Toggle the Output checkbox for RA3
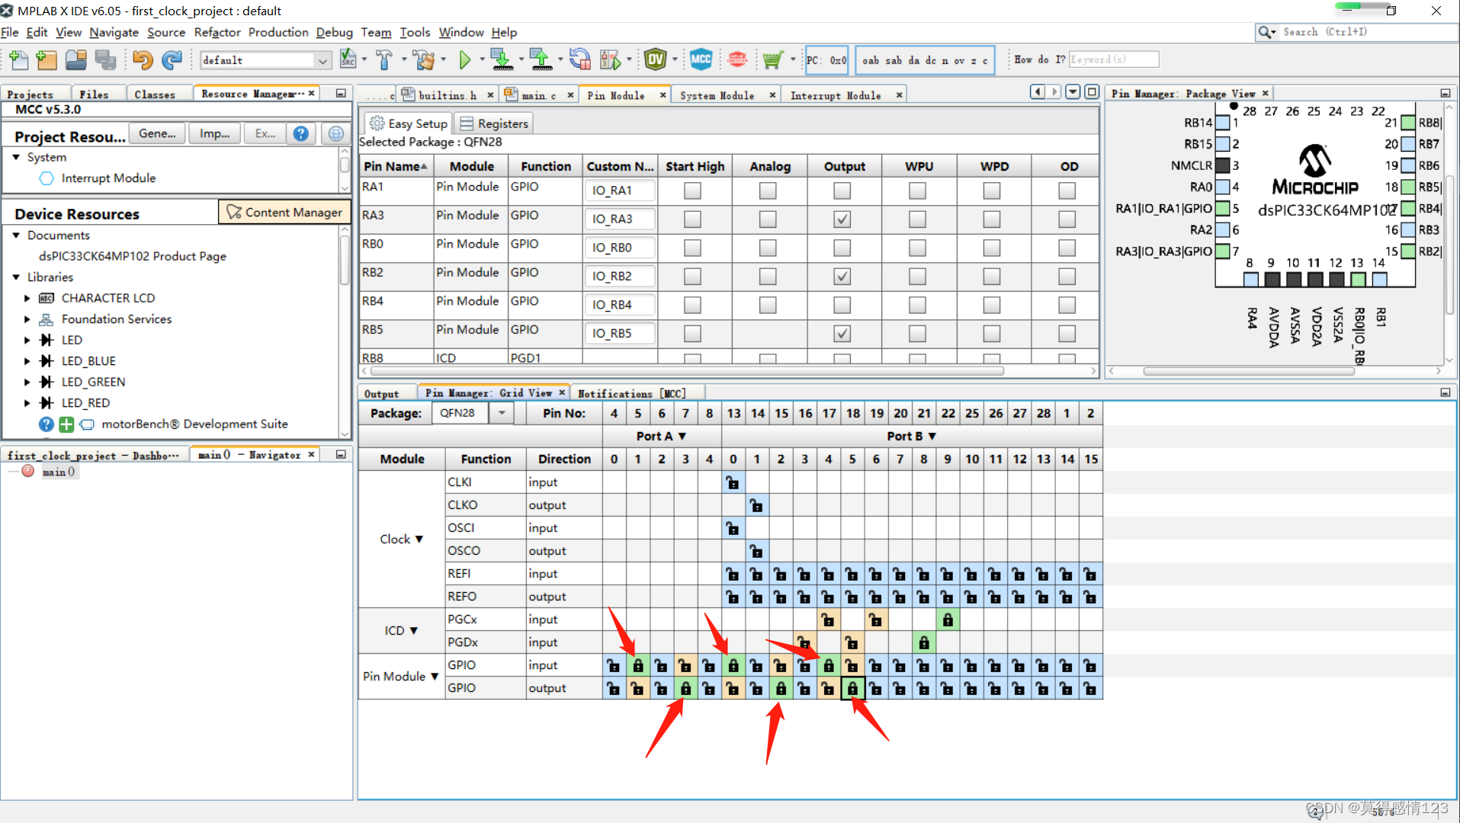 click(x=842, y=219)
